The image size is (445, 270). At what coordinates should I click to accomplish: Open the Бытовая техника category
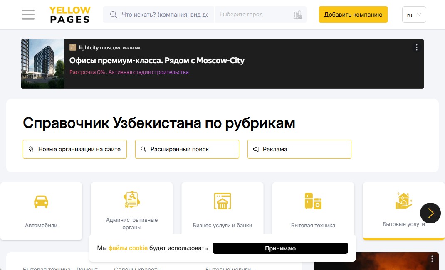pos(313,211)
